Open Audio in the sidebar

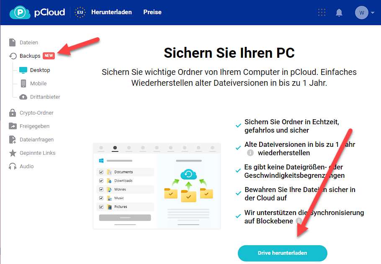(26, 167)
